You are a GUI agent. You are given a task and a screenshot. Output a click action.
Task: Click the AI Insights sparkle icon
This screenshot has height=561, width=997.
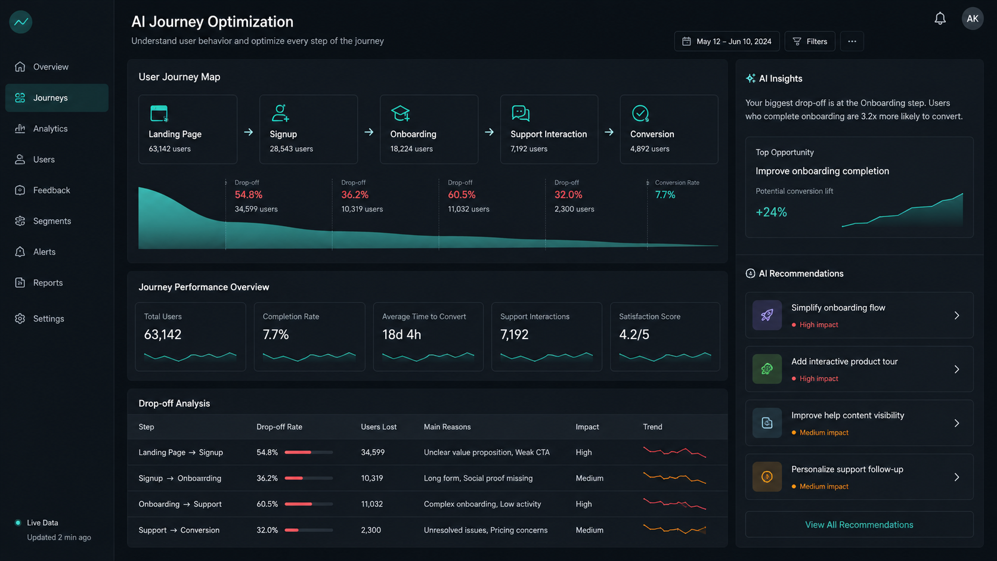tap(751, 79)
